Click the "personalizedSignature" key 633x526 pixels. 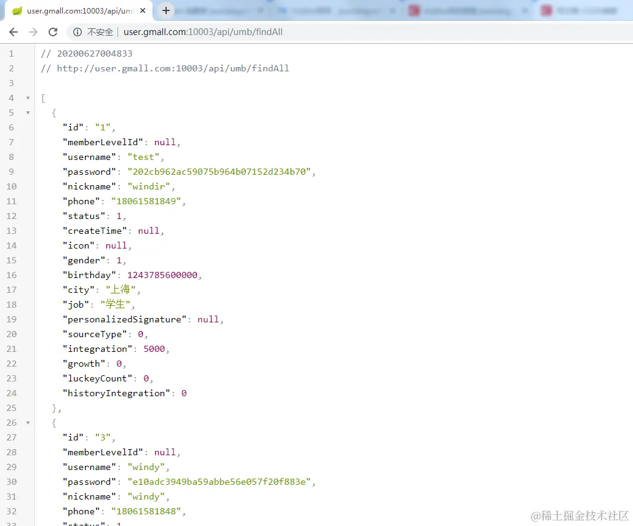coord(124,319)
